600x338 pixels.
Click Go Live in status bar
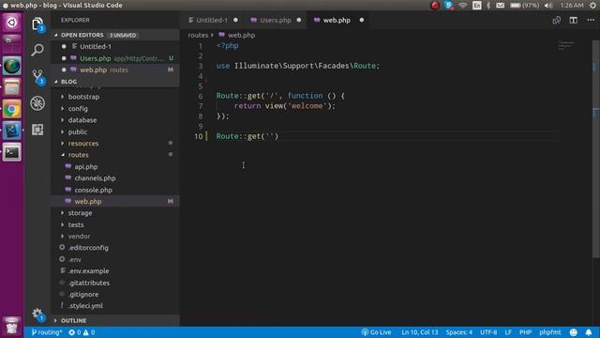pos(377,332)
